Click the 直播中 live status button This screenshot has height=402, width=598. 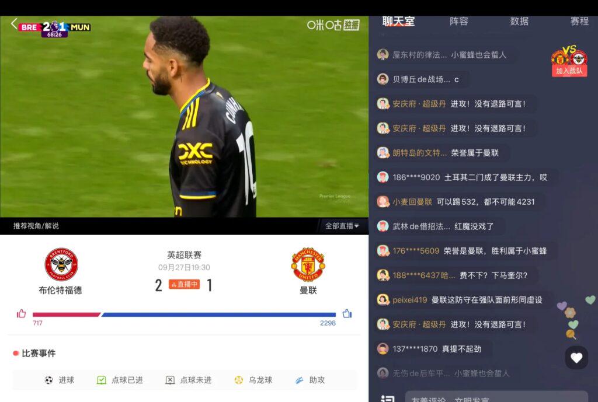pyautogui.click(x=184, y=284)
